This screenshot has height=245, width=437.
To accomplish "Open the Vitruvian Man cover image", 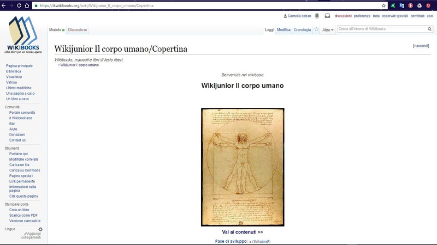I will tap(243, 167).
